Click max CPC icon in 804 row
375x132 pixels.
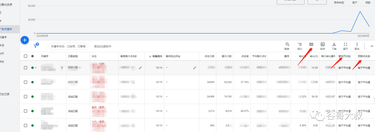coord(133,125)
